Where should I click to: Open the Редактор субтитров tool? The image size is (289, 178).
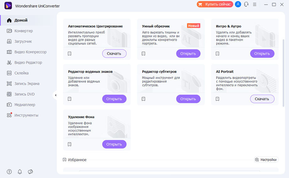(188, 99)
